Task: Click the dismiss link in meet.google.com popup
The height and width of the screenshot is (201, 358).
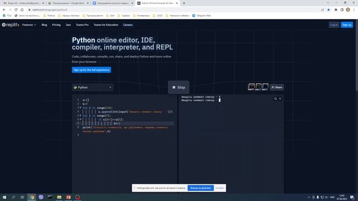Action: tap(220, 188)
